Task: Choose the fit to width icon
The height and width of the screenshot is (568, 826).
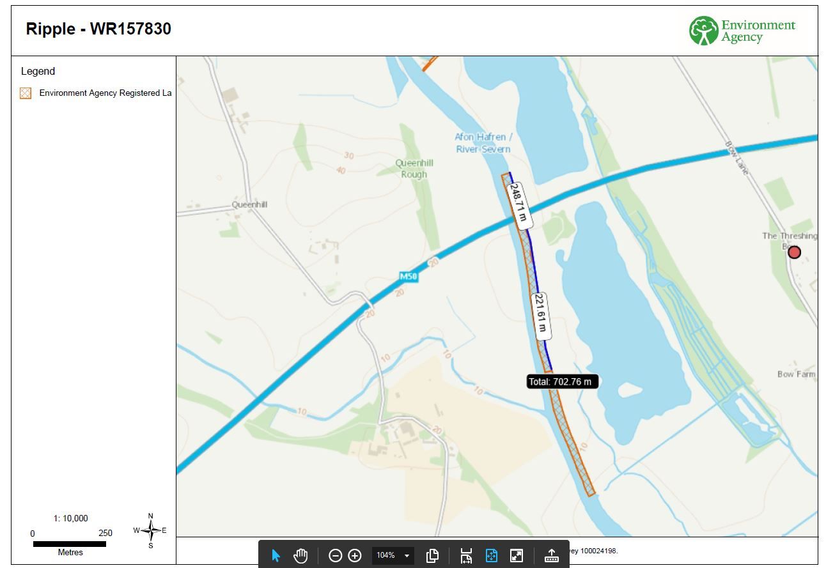Action: pyautogui.click(x=466, y=555)
